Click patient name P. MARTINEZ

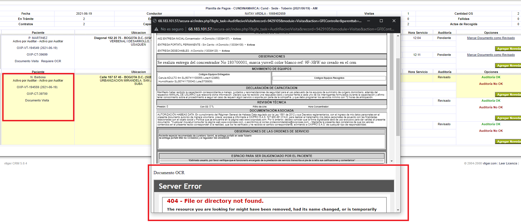coord(38,38)
